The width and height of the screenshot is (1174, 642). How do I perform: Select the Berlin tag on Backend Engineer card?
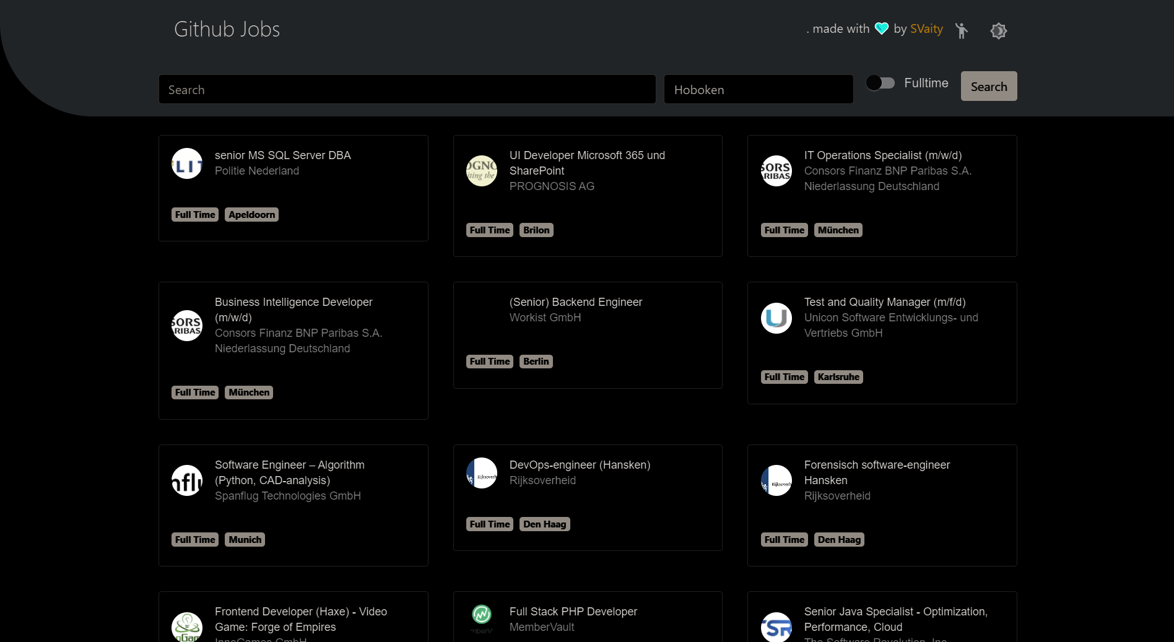coord(536,362)
